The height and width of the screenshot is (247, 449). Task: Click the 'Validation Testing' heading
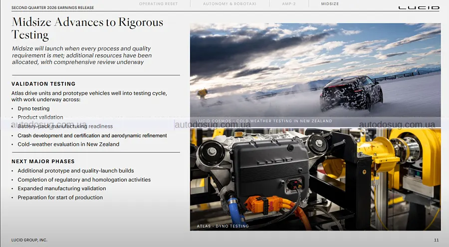pyautogui.click(x=43, y=84)
